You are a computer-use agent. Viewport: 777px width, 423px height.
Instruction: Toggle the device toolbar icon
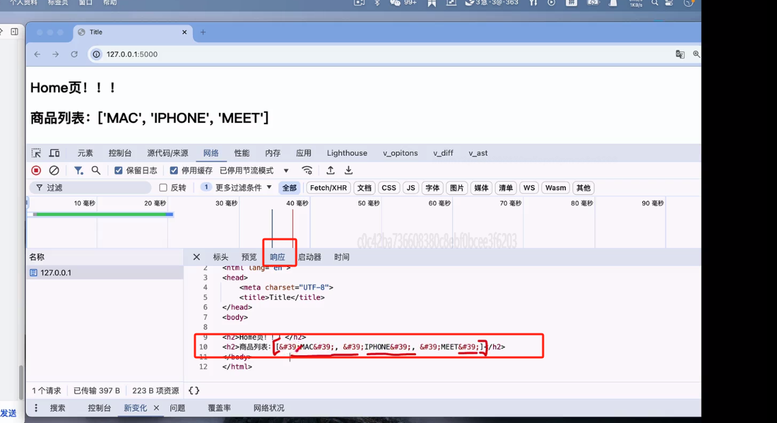click(x=54, y=153)
